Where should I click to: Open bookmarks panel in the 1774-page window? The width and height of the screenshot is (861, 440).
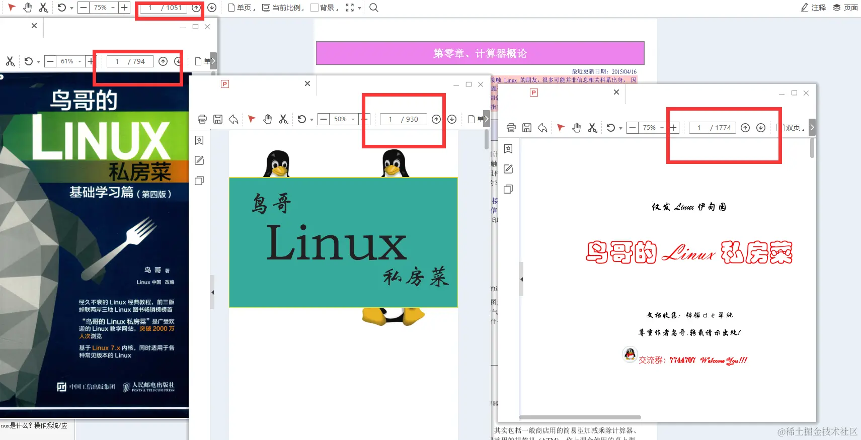[508, 149]
